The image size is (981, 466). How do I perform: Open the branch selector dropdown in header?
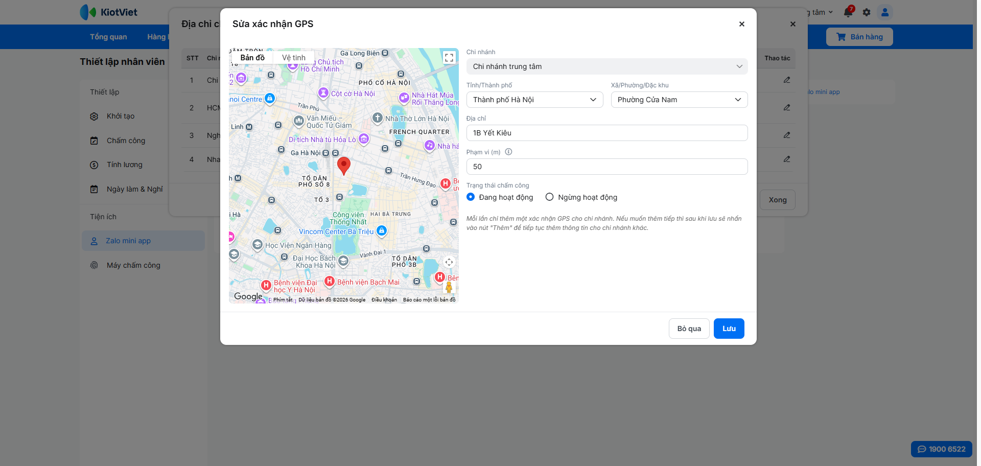820,12
